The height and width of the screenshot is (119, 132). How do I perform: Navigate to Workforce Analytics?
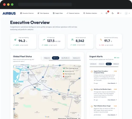click(x=90, y=13)
